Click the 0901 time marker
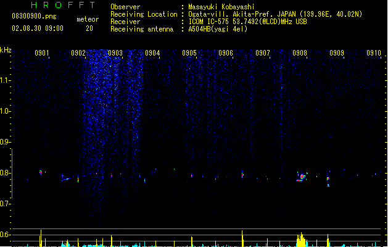 click(x=41, y=53)
